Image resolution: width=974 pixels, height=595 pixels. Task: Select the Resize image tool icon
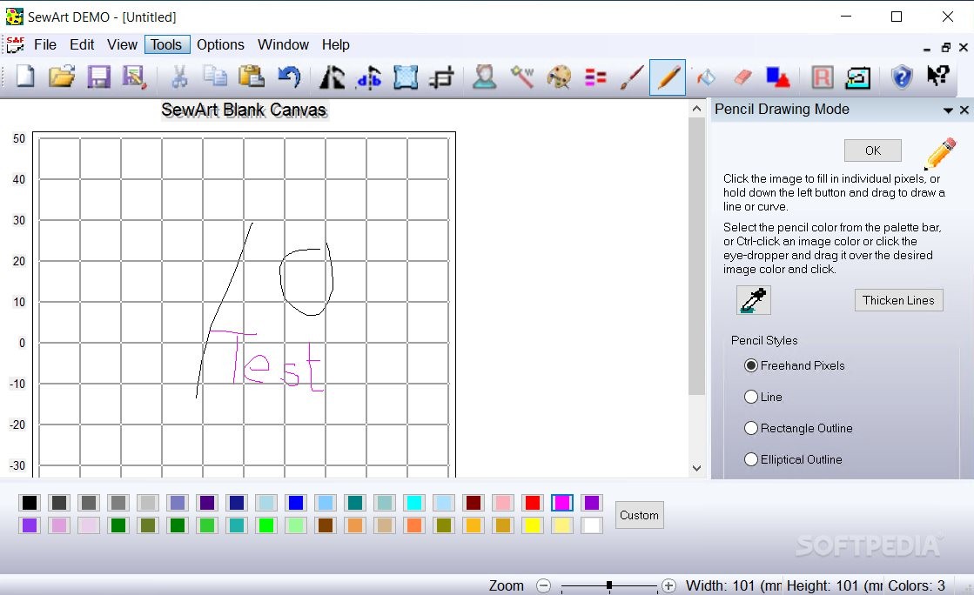[405, 77]
